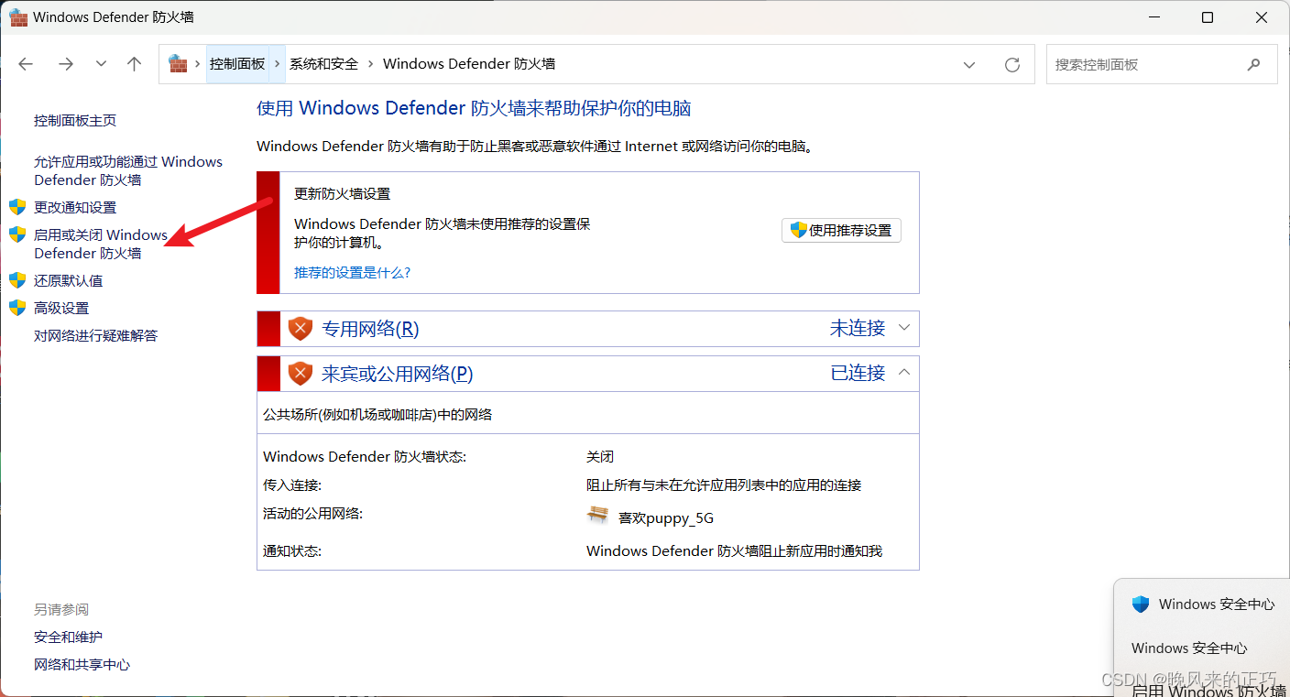Click 使用推荐设置 button
This screenshot has height=697, width=1290.
(x=841, y=230)
